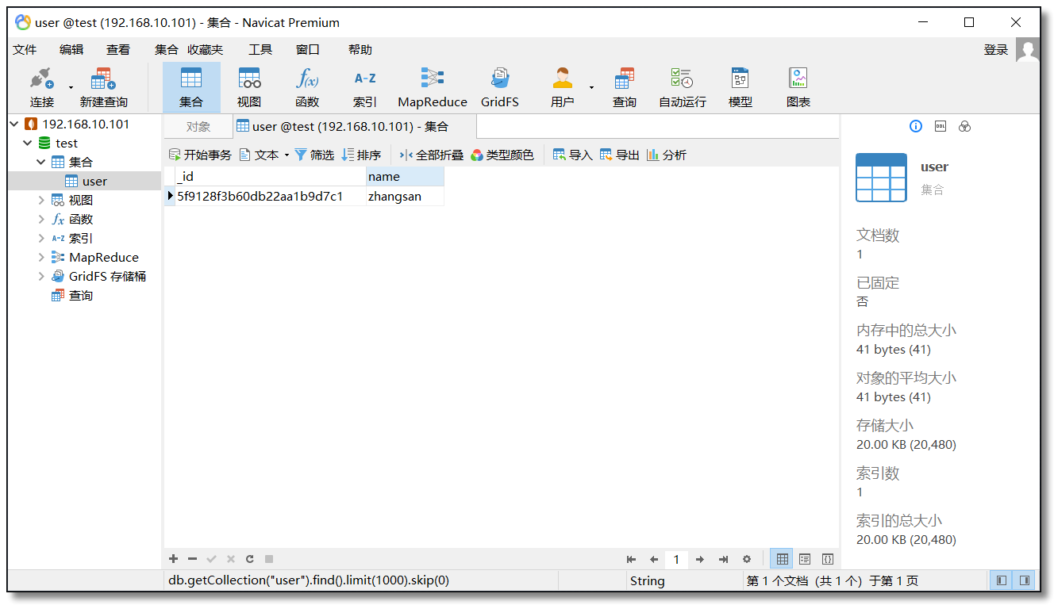Screen dimensions: 1054x605
Task: Click the Charts (图表) toolbar icon
Action: click(798, 87)
